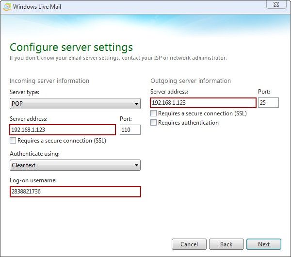Click the incoming Port field showing 110
This screenshot has height=257, width=291.
[x=130, y=129]
